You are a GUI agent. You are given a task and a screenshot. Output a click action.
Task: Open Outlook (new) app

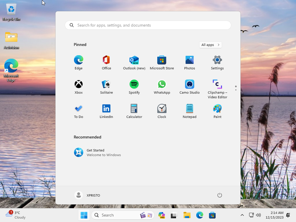134,63
